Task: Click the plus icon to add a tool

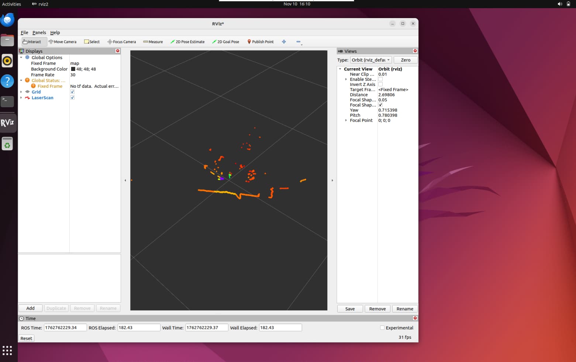Action: click(x=284, y=42)
